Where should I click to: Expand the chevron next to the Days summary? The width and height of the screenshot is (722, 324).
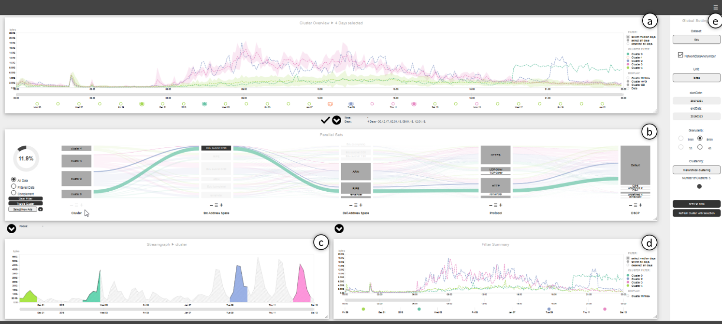tap(336, 120)
